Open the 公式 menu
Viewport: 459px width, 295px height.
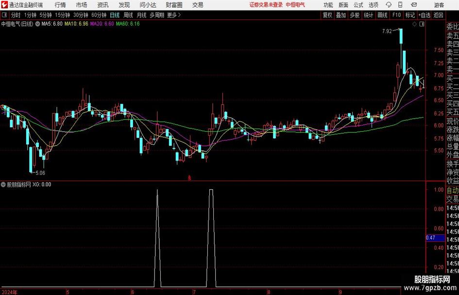358,5
